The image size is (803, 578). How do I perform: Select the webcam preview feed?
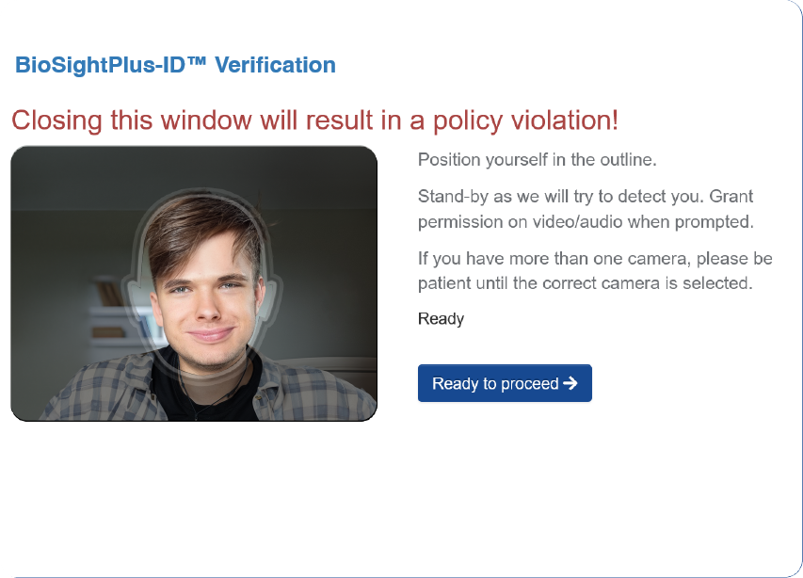click(194, 283)
